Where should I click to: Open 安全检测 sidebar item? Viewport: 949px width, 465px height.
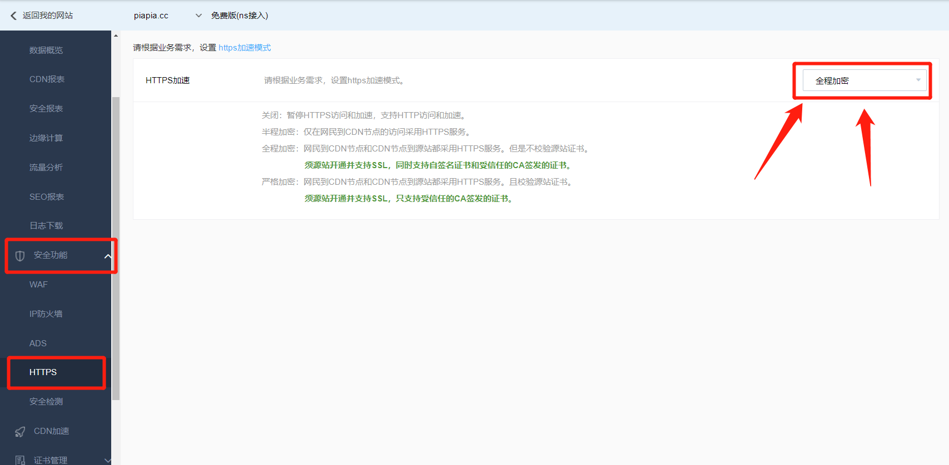pyautogui.click(x=46, y=402)
